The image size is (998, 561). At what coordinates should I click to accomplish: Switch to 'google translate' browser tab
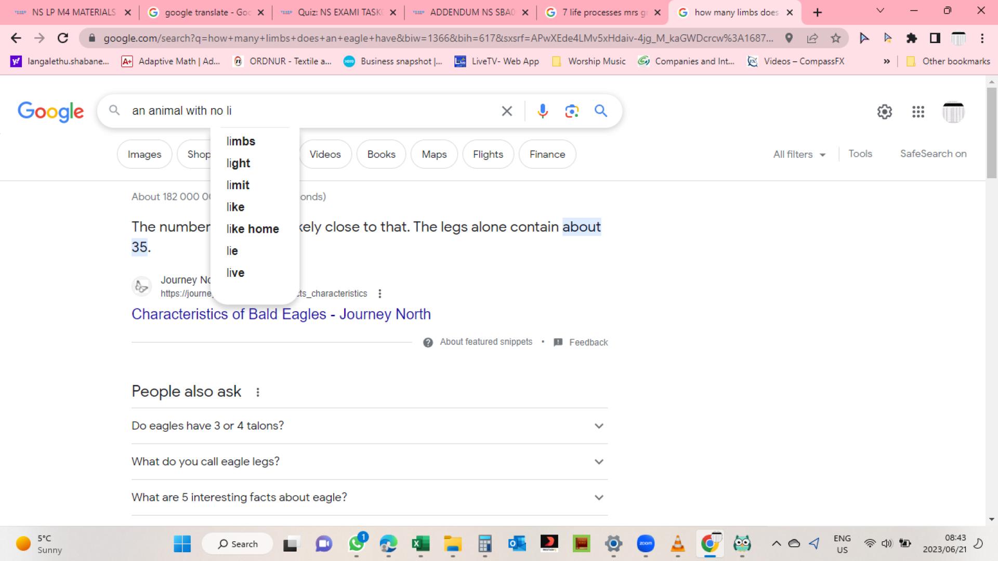click(x=205, y=12)
